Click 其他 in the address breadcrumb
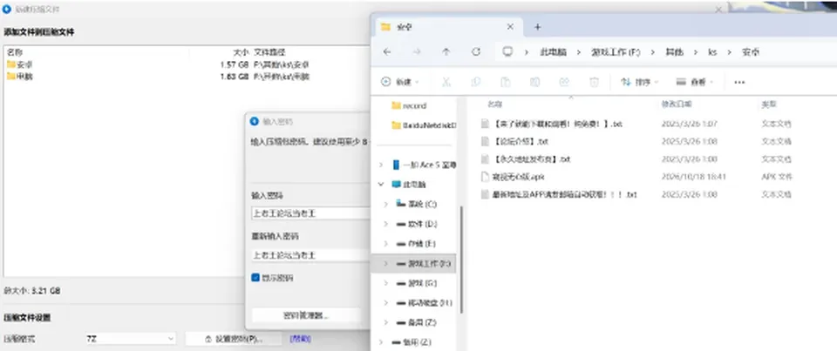This screenshot has height=351, width=837. click(x=675, y=52)
